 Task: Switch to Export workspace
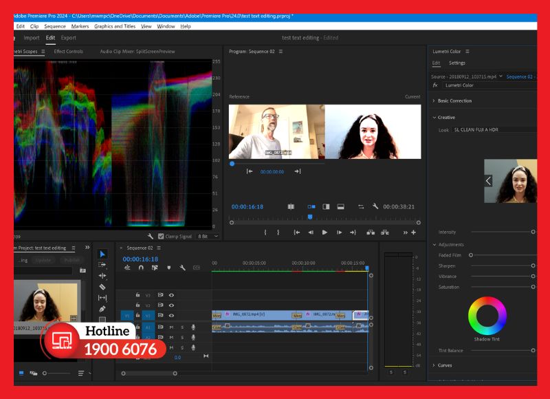point(68,38)
